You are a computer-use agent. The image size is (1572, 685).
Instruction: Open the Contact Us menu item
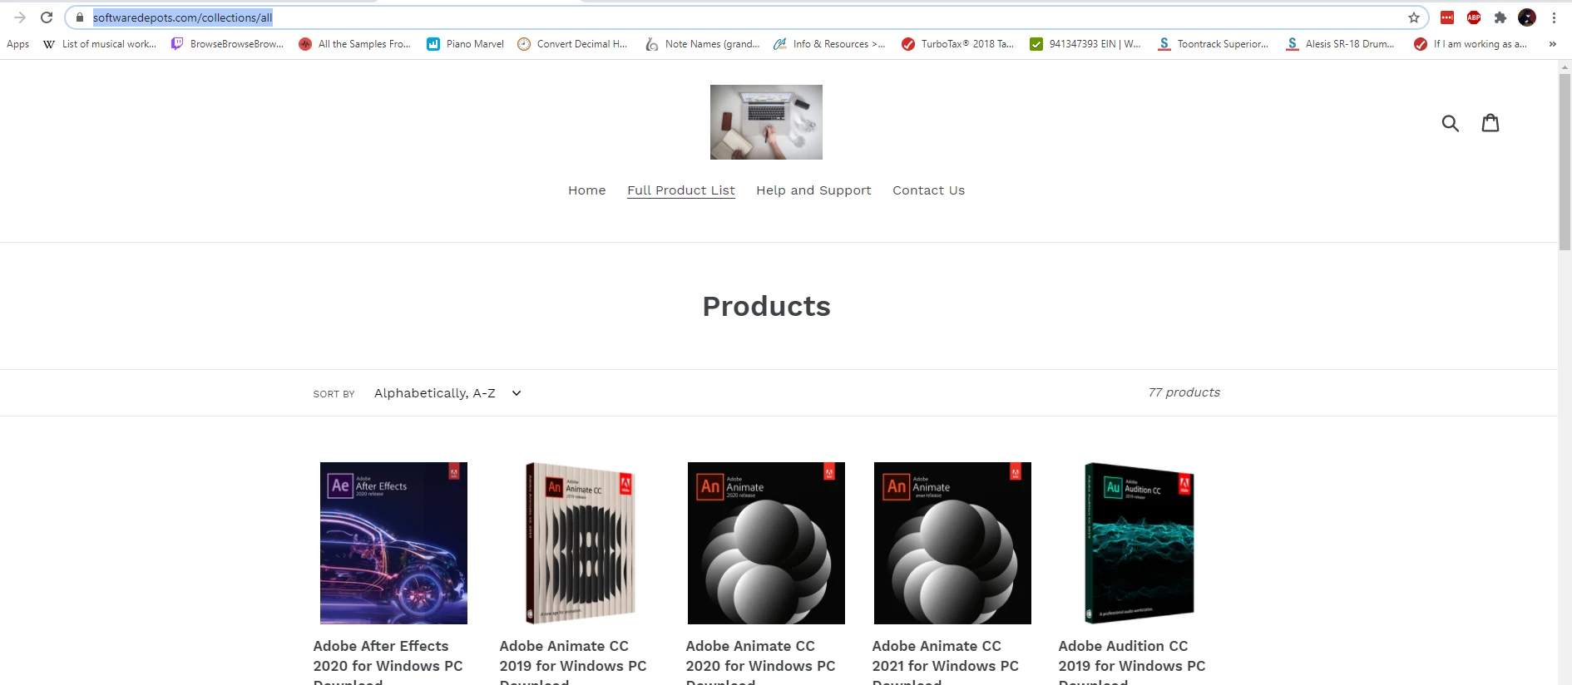click(x=929, y=190)
